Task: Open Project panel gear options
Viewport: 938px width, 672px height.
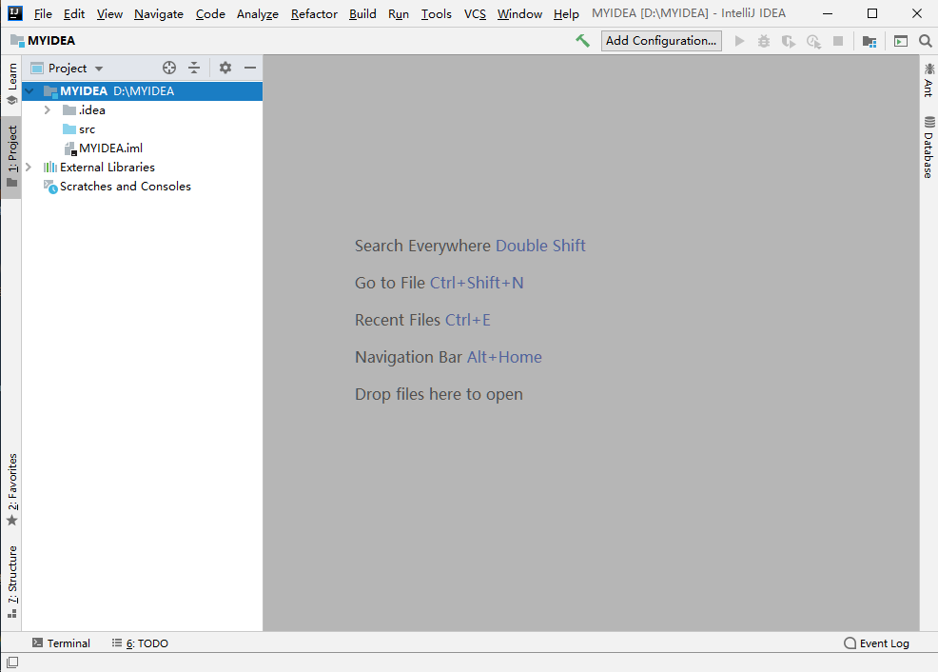Action: click(225, 68)
